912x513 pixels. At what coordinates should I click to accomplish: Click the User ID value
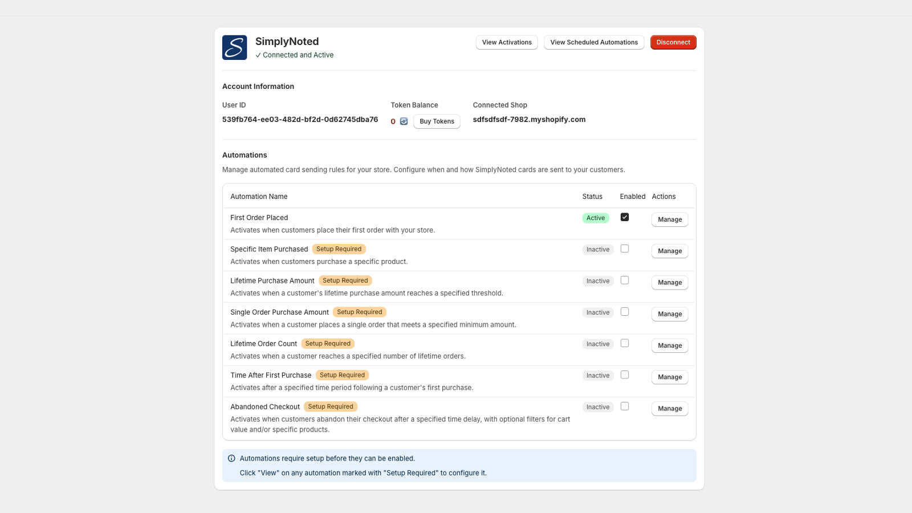[x=300, y=120]
